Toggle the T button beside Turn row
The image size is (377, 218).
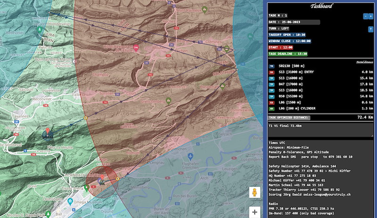coord(370,29)
